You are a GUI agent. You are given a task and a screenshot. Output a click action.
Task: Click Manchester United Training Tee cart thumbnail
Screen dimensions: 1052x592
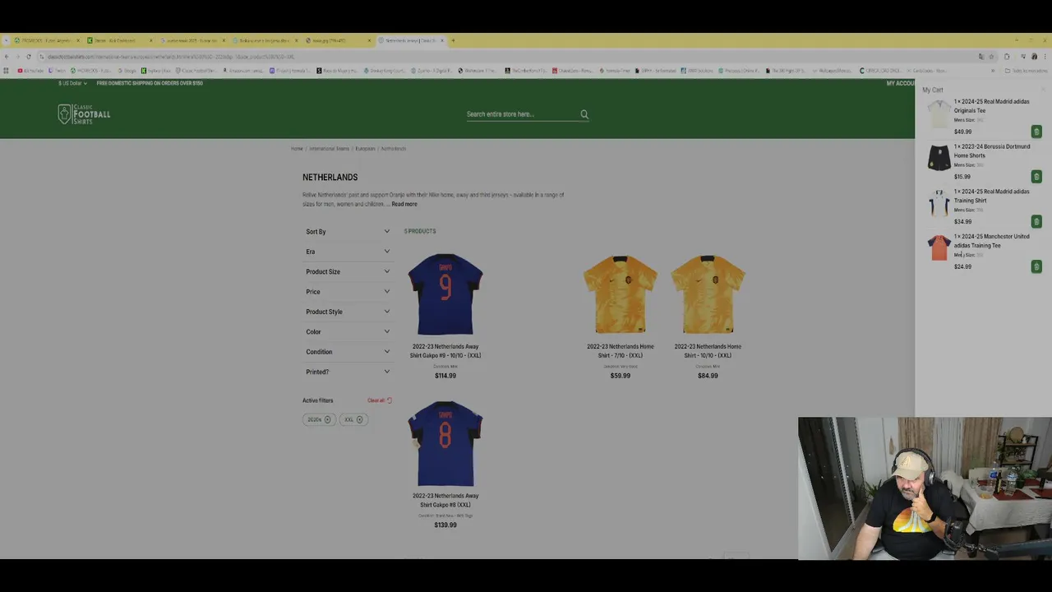point(939,247)
